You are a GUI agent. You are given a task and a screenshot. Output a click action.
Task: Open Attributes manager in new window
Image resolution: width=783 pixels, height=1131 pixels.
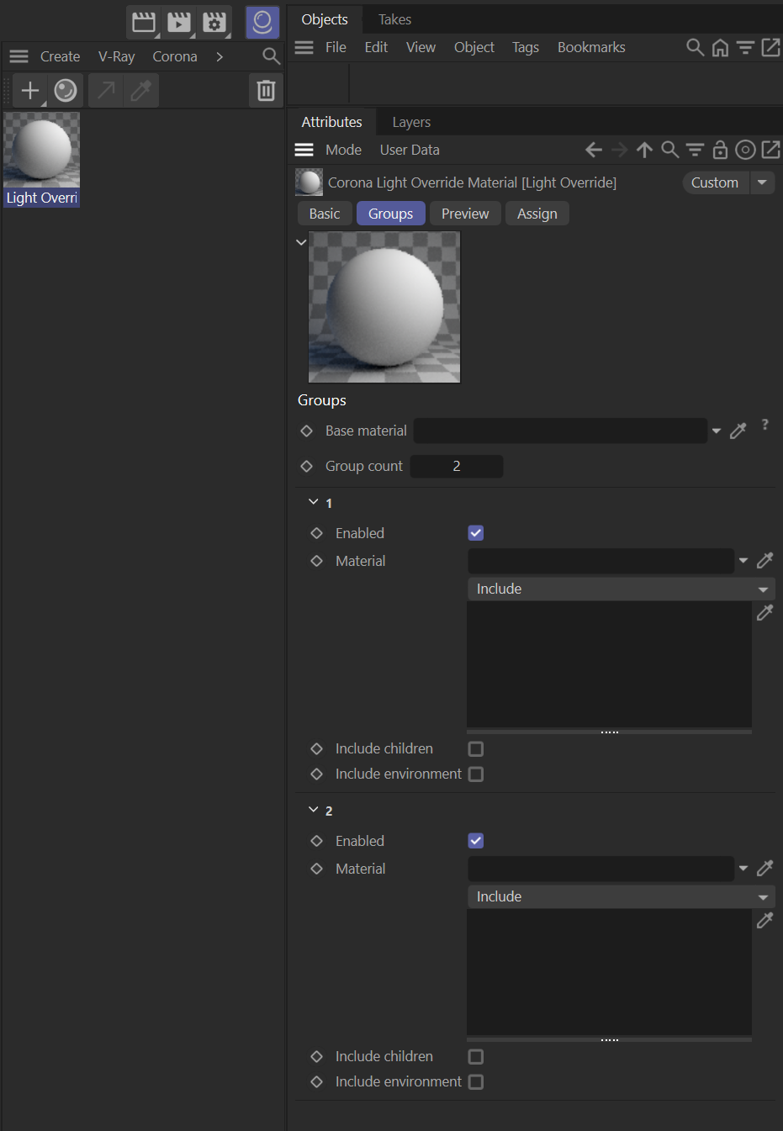[x=770, y=150]
